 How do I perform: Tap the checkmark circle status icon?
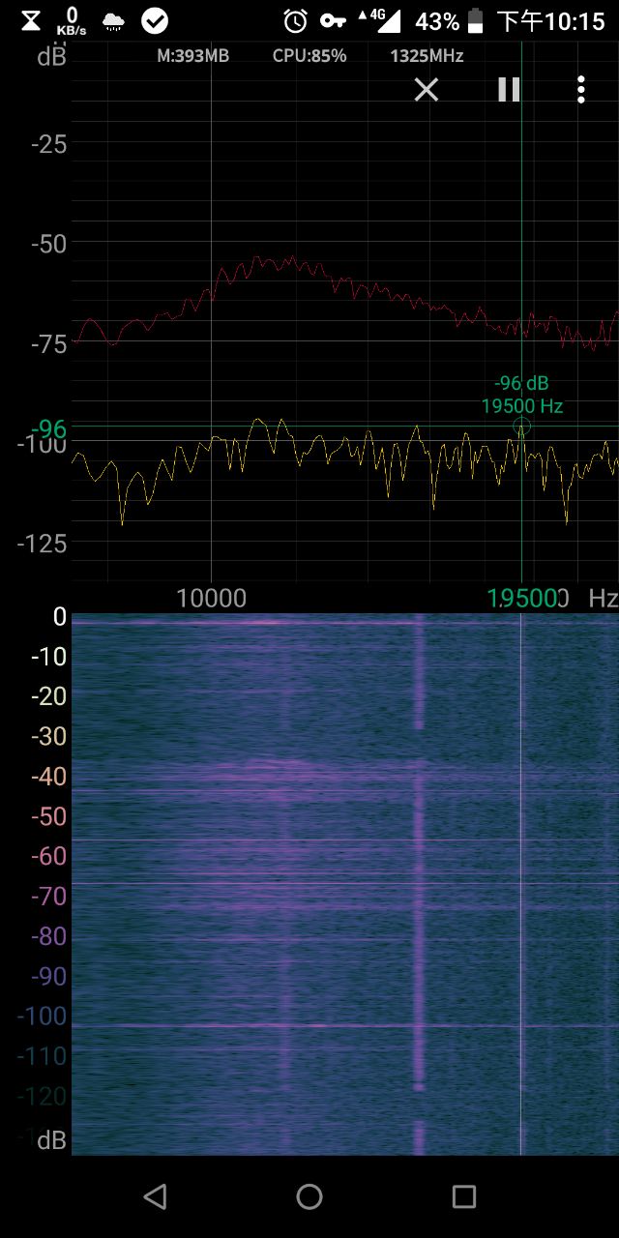pos(154,20)
